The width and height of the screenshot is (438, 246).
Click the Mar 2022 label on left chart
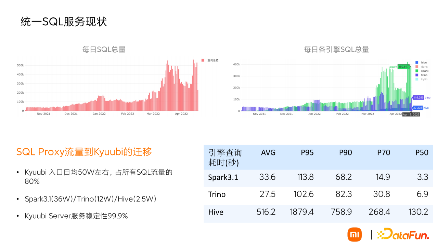[x=153, y=113]
